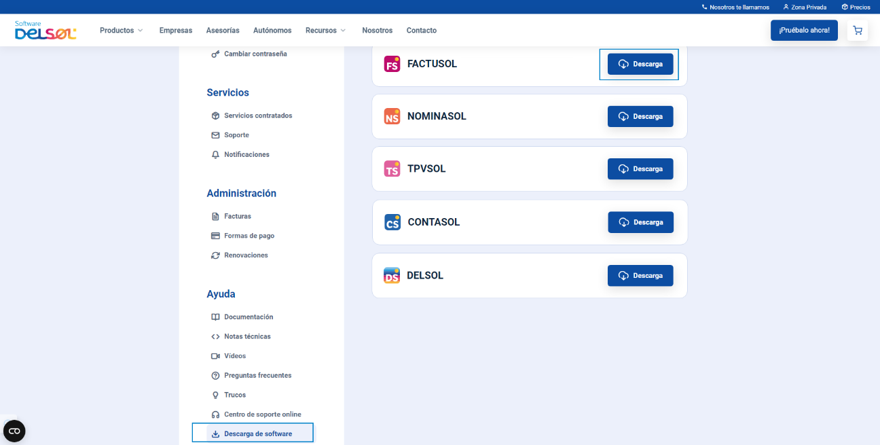Click the NOMINASOL app icon
Screen dimensions: 880x445
coord(392,116)
